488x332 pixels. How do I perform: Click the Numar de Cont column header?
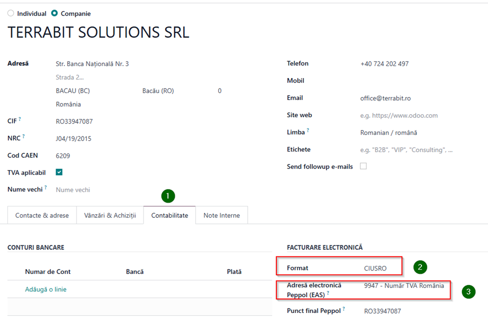pyautogui.click(x=48, y=271)
